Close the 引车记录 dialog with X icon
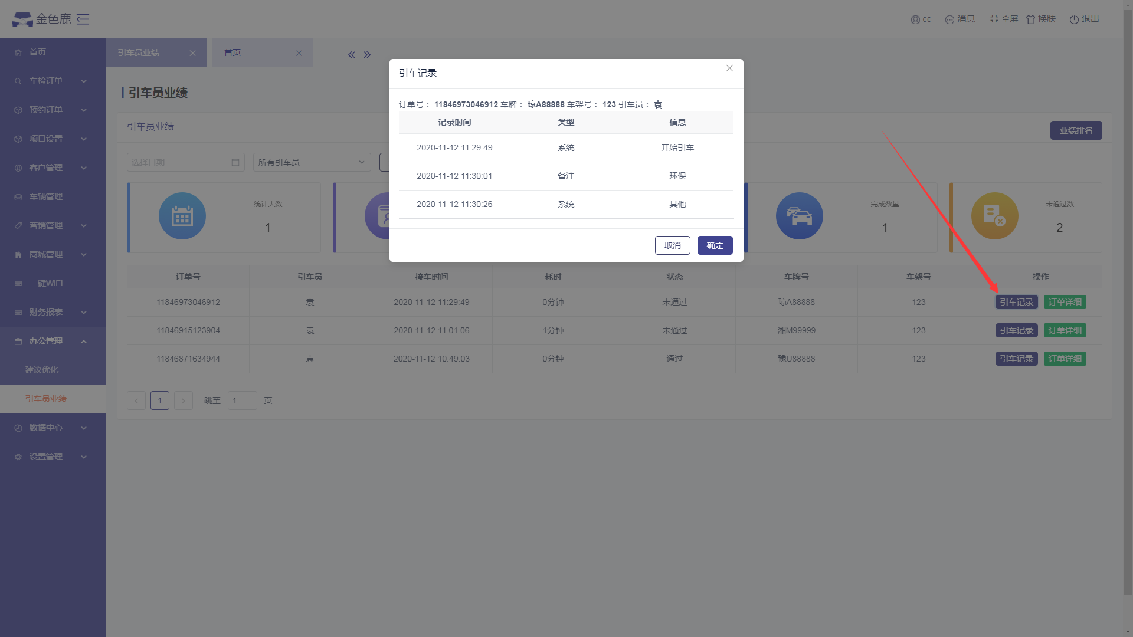This screenshot has height=637, width=1133. [x=729, y=68]
